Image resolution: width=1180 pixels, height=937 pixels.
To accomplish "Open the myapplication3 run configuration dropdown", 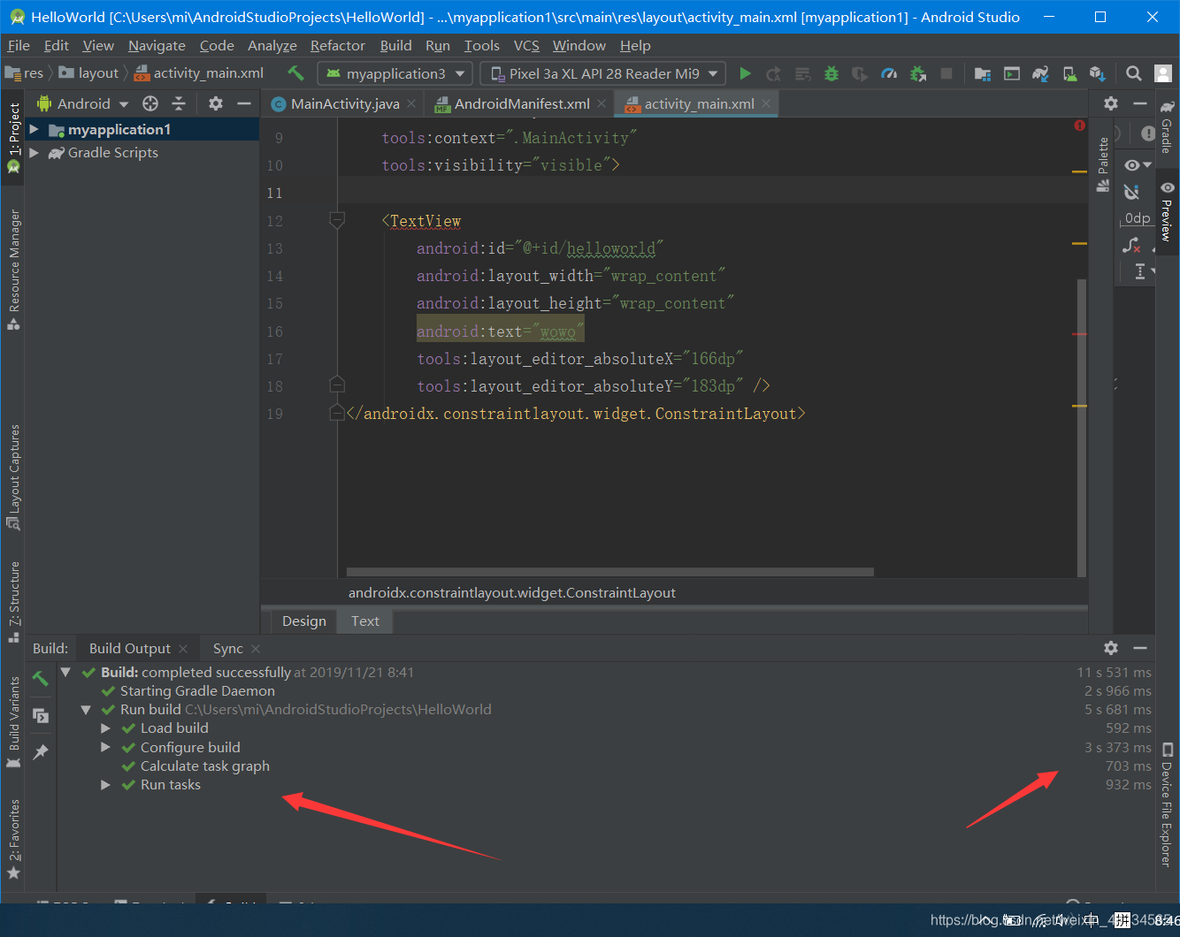I will click(x=395, y=73).
